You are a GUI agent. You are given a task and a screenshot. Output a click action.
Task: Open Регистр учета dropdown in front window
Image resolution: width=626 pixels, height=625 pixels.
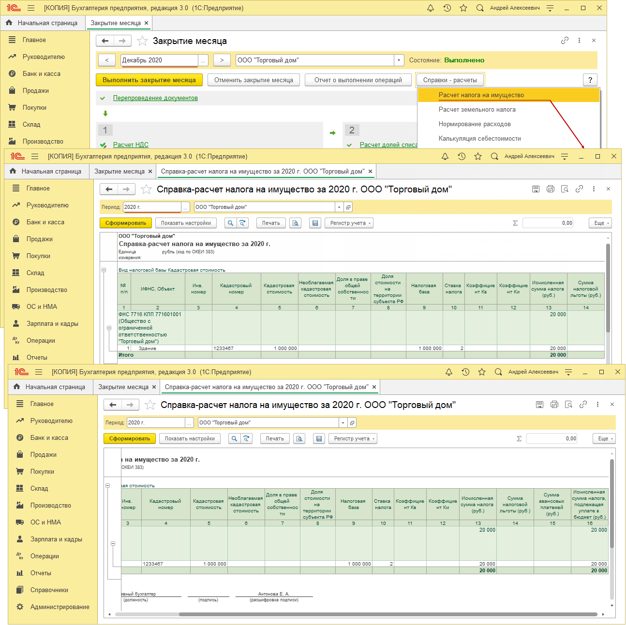tap(353, 439)
